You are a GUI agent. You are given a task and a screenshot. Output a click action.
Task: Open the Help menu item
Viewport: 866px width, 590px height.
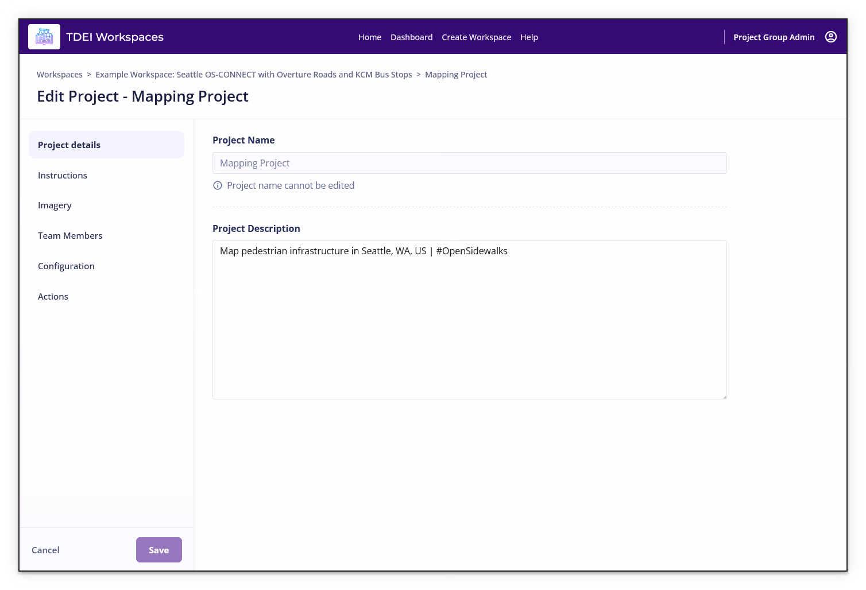[529, 37]
